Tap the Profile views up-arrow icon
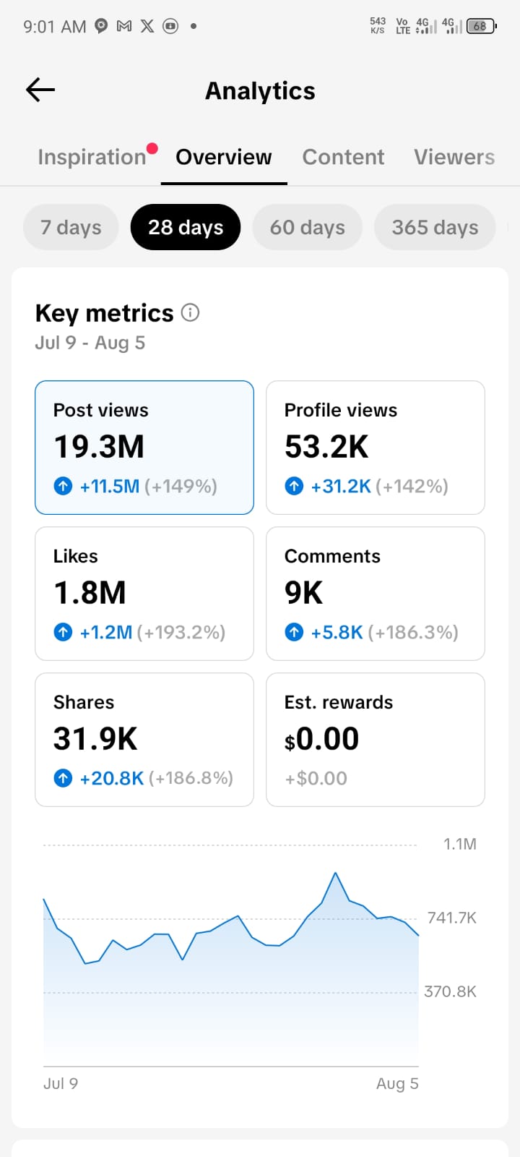This screenshot has height=1157, width=520. pyautogui.click(x=294, y=486)
